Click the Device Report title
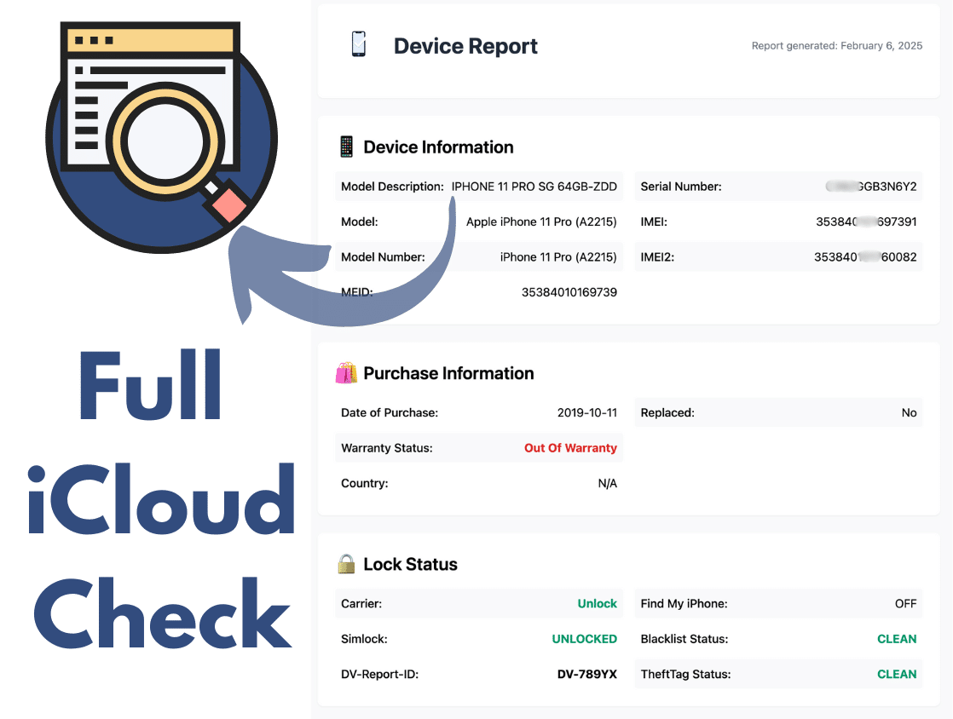 pyautogui.click(x=465, y=46)
